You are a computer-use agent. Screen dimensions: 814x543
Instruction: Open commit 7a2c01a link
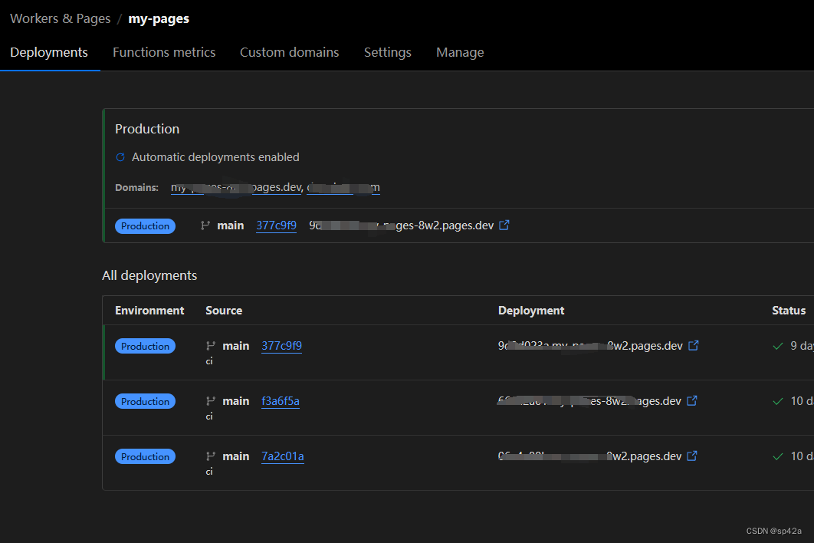tap(282, 456)
